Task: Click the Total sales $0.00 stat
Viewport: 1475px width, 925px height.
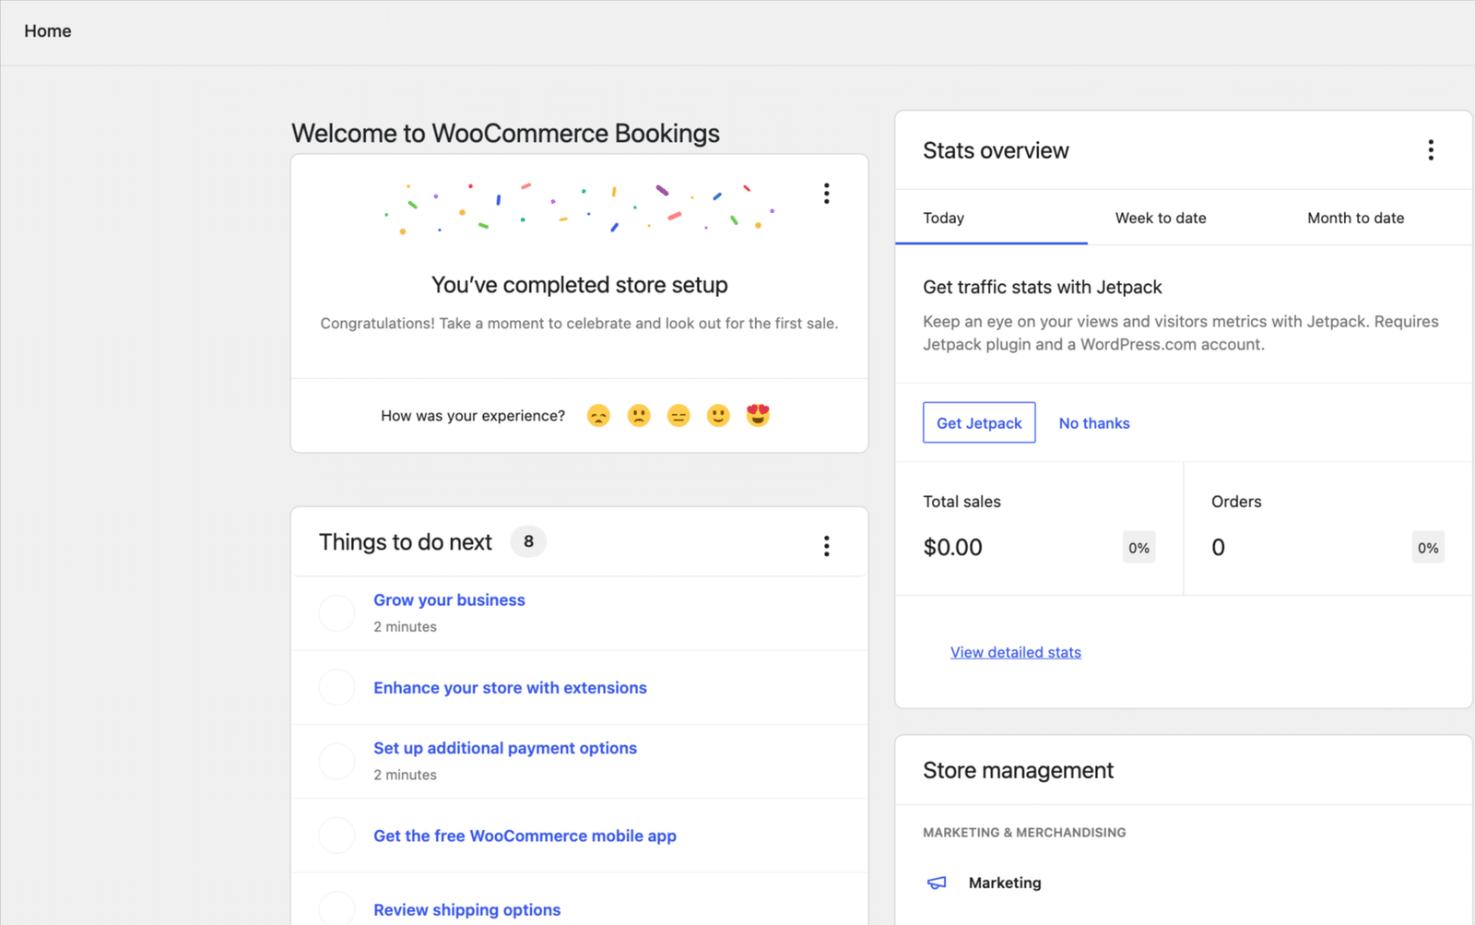Action: pos(1039,528)
